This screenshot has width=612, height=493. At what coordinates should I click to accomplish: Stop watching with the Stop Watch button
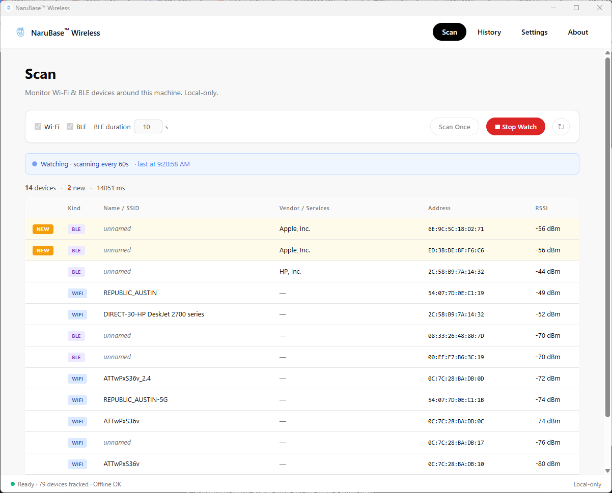pos(516,127)
